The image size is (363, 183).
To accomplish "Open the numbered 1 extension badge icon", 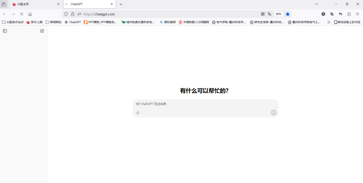I will [323, 14].
